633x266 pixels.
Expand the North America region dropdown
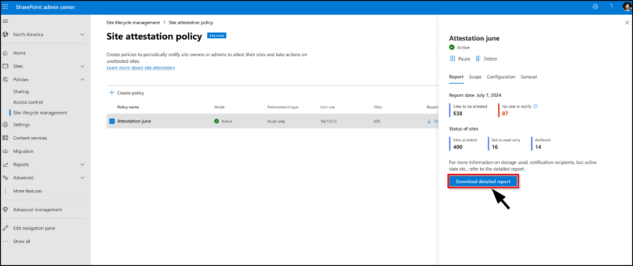click(82, 35)
